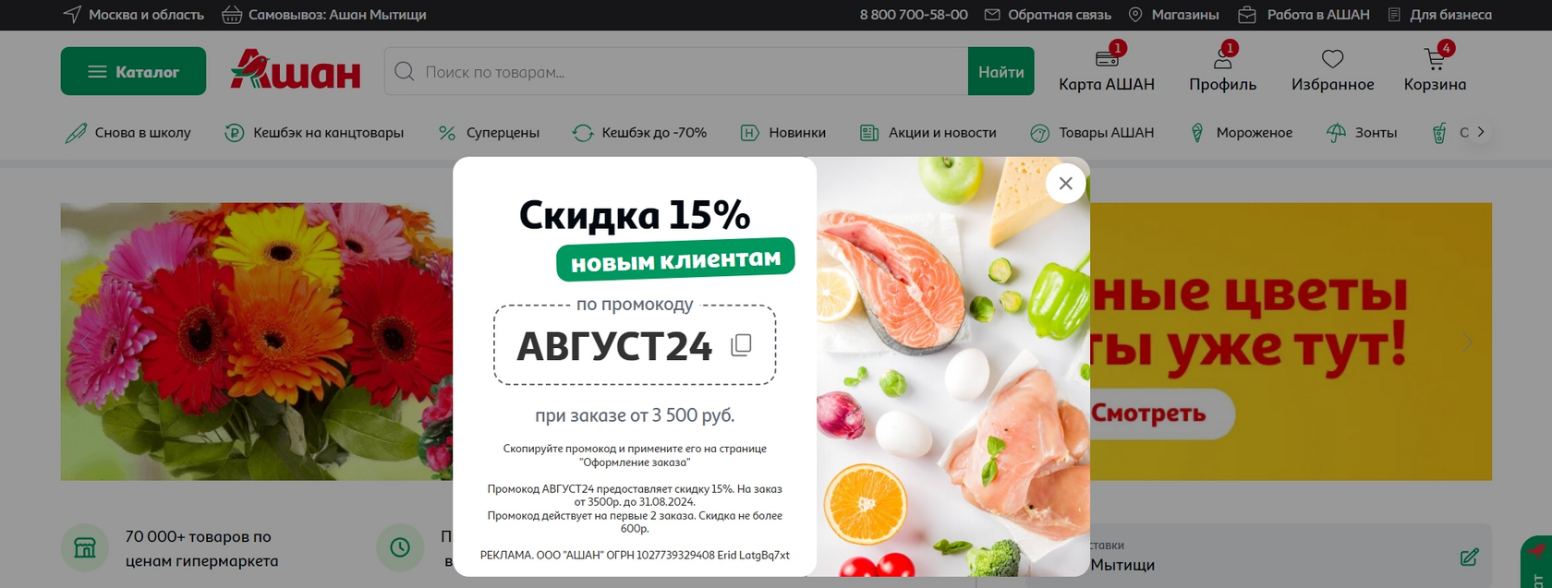Open the Каталог menu
The width and height of the screenshot is (1552, 588).
point(133,71)
